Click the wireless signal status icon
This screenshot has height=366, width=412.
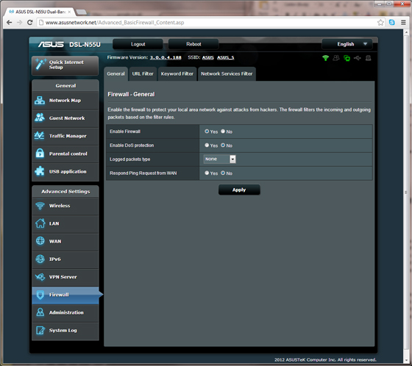[x=325, y=58]
